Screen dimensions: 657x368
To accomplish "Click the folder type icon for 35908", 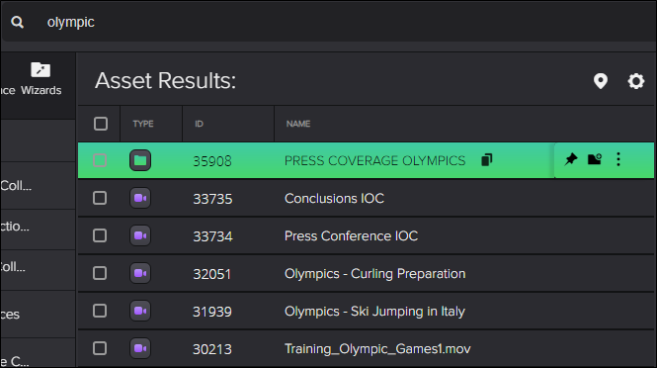I will pyautogui.click(x=140, y=160).
